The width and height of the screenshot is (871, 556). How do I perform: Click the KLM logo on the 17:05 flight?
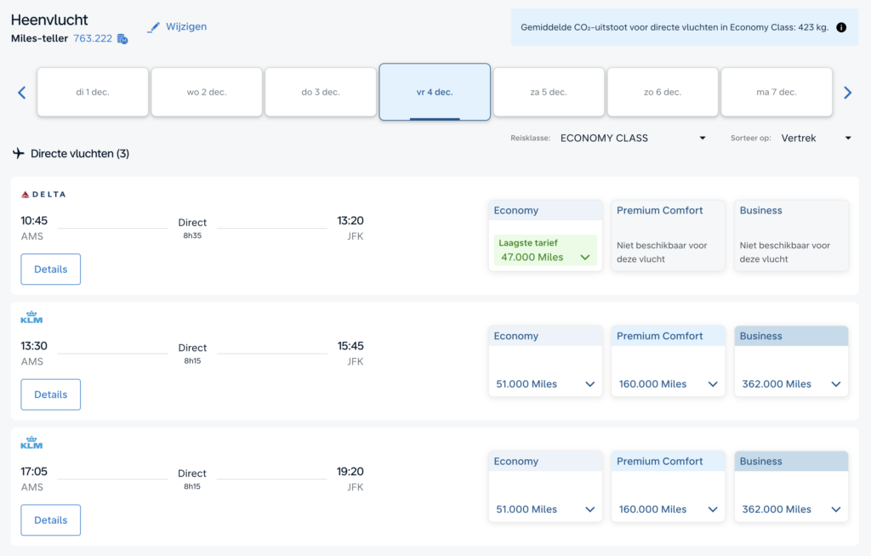31,443
